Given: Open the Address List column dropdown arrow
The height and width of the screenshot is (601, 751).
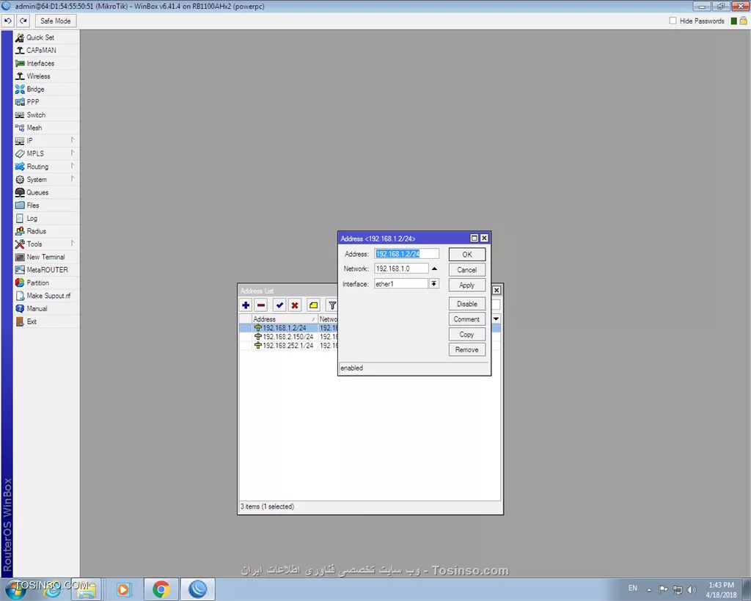Looking at the screenshot, I should pyautogui.click(x=497, y=318).
